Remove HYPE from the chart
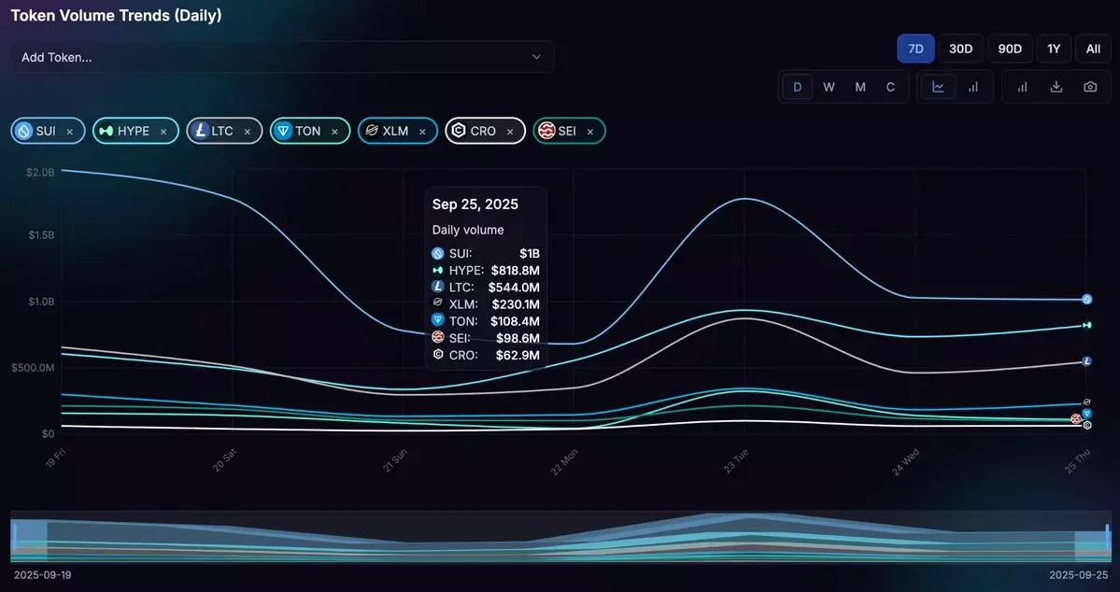Image resolution: width=1120 pixels, height=592 pixels. (163, 132)
